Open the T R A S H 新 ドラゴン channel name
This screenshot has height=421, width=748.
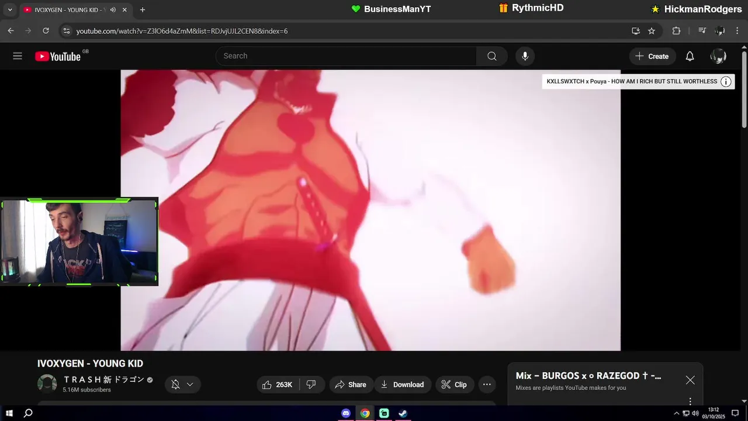[104, 379]
